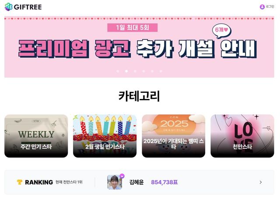Select the last banner carousel dot
This screenshot has height=197, width=280.
161,71
